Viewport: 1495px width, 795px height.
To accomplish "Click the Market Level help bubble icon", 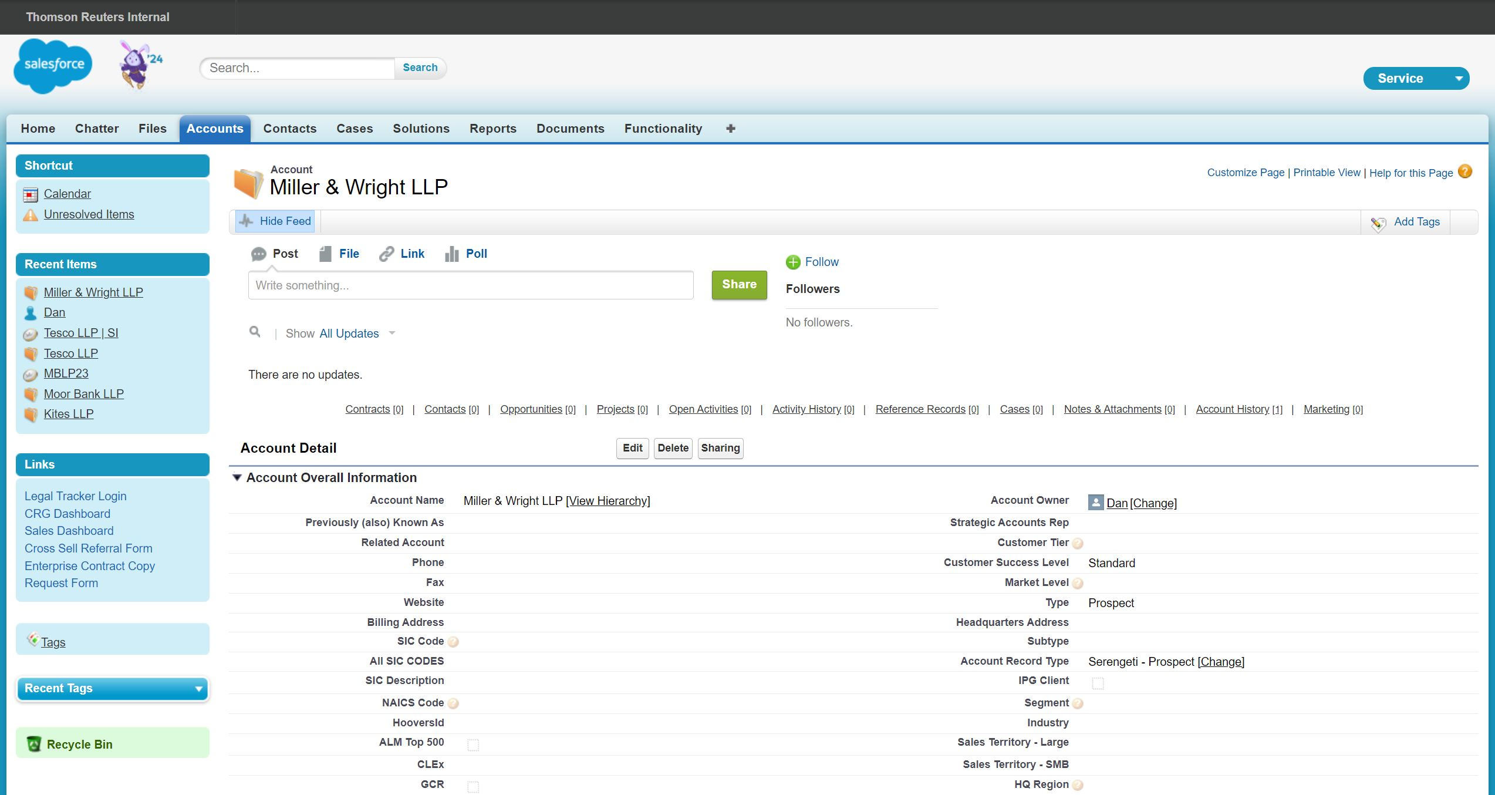I will pyautogui.click(x=1078, y=584).
